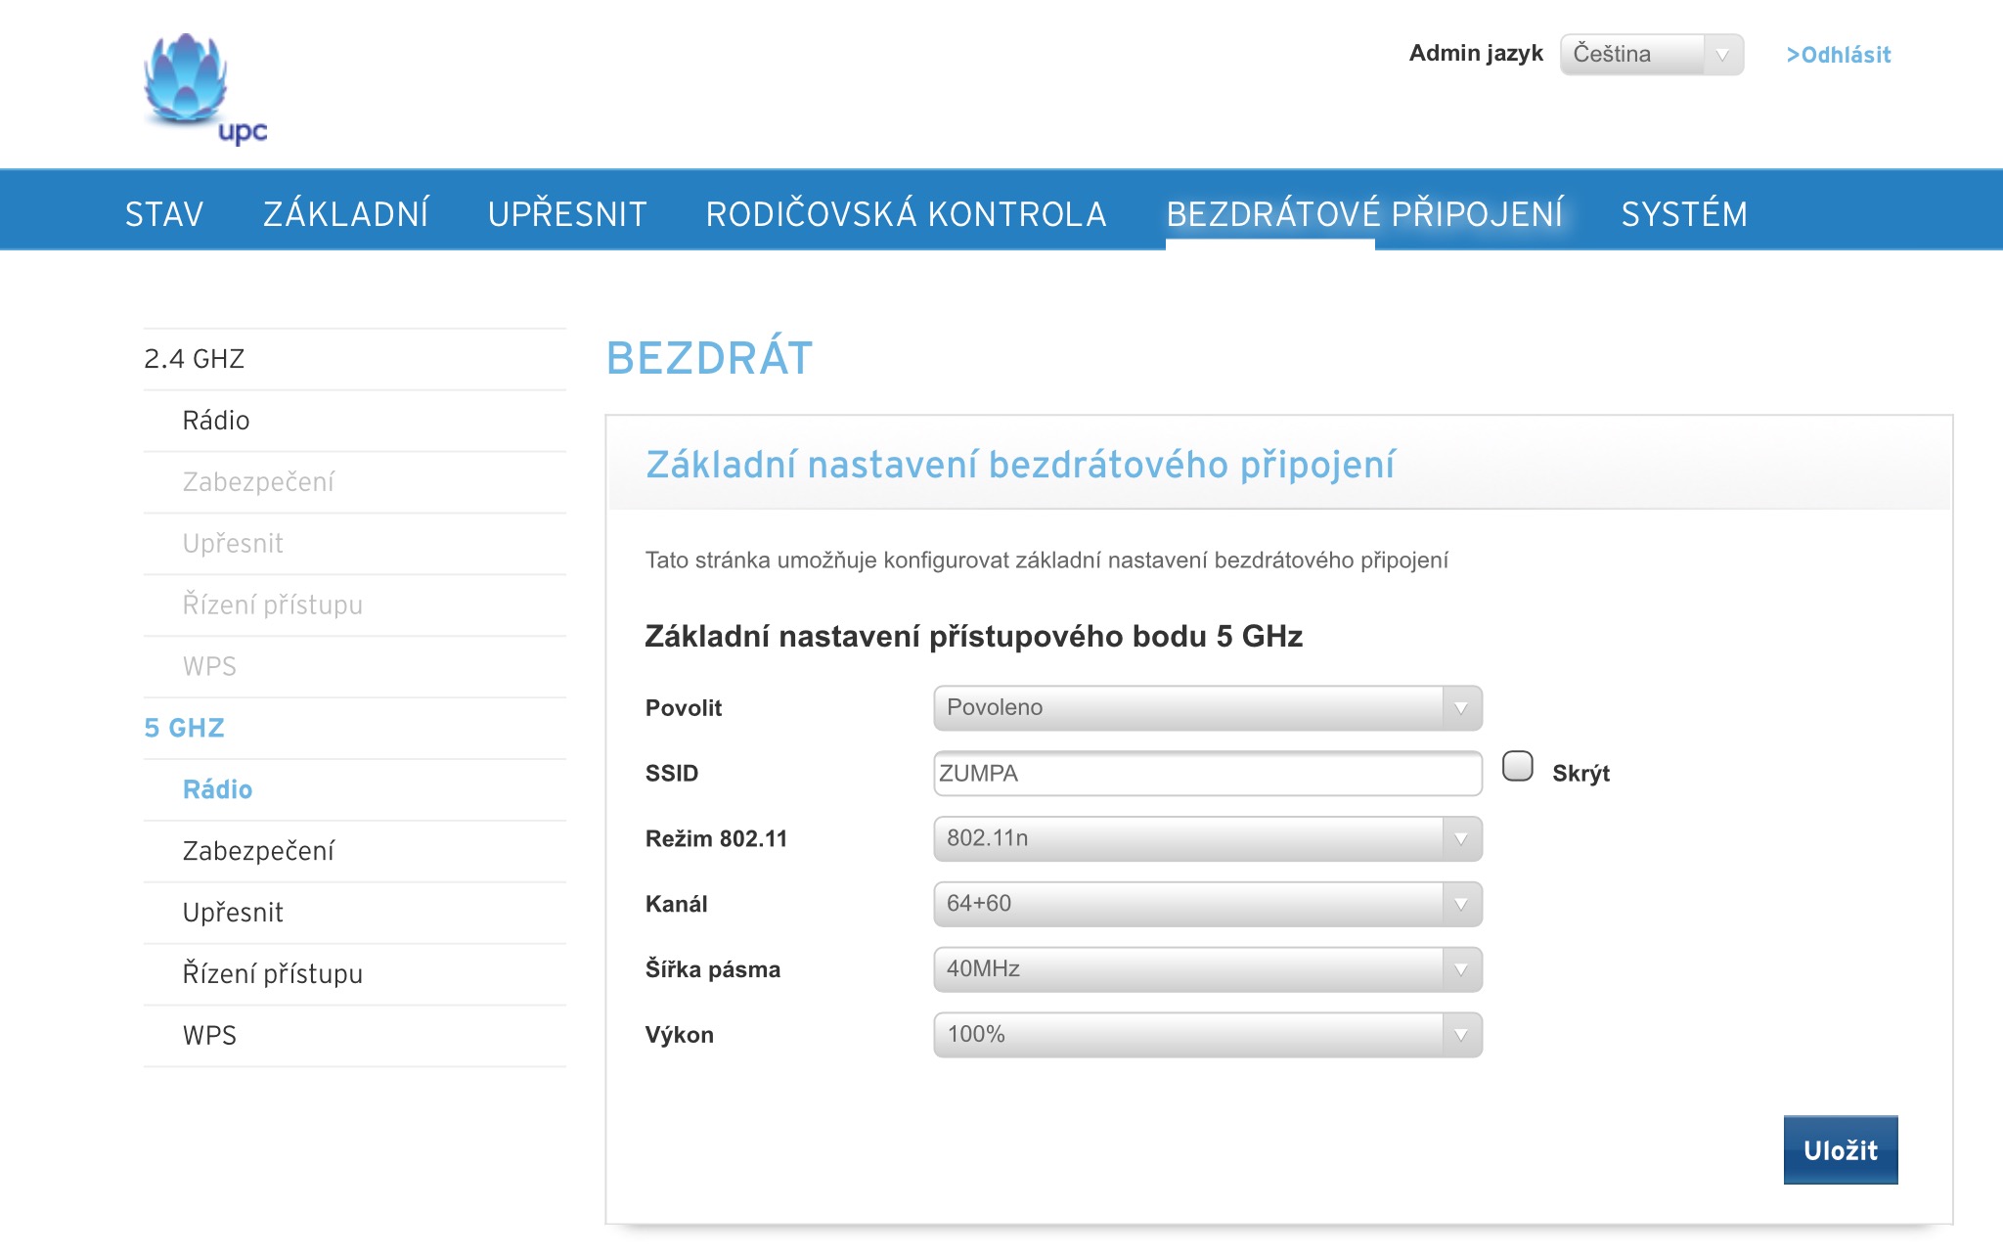Viewport: 2003px width, 1255px height.
Task: Open Výkon dropdown showing 100%
Action: click(1208, 1035)
